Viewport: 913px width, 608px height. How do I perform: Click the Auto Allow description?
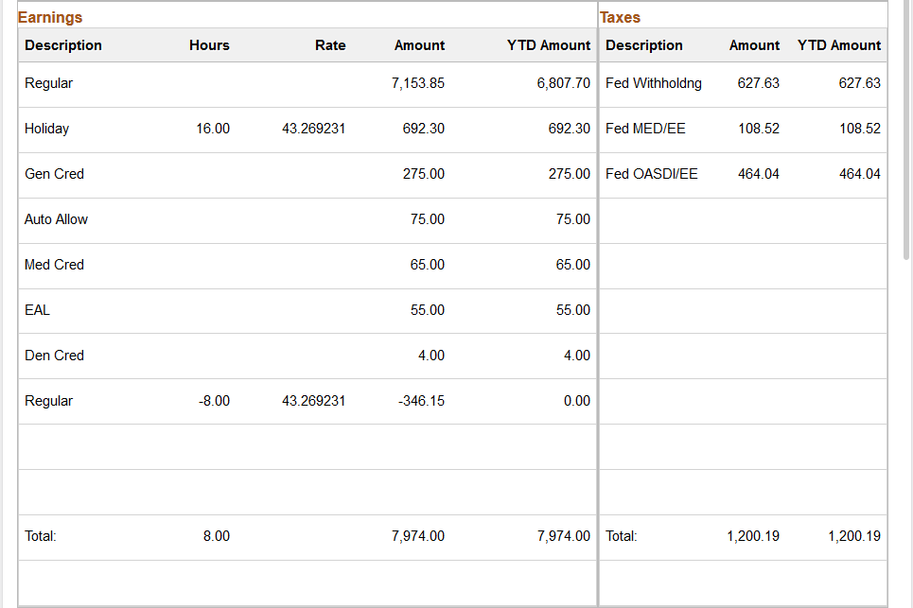click(x=56, y=219)
